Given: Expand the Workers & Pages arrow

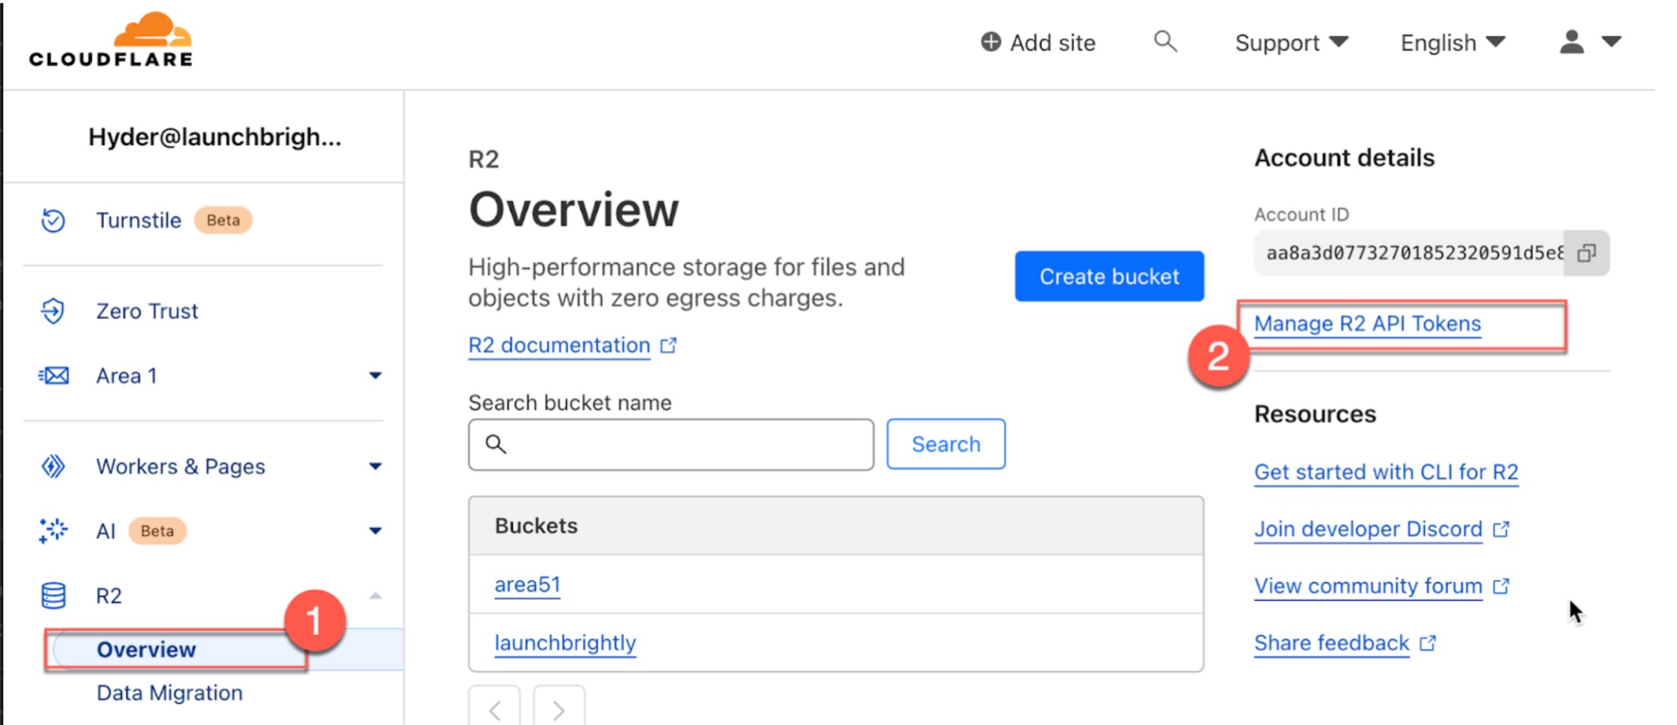Looking at the screenshot, I should click(375, 466).
